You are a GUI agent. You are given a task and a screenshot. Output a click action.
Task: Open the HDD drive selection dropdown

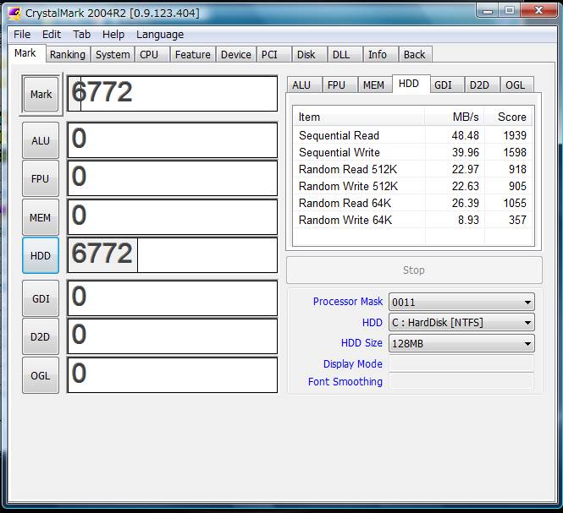(x=461, y=322)
